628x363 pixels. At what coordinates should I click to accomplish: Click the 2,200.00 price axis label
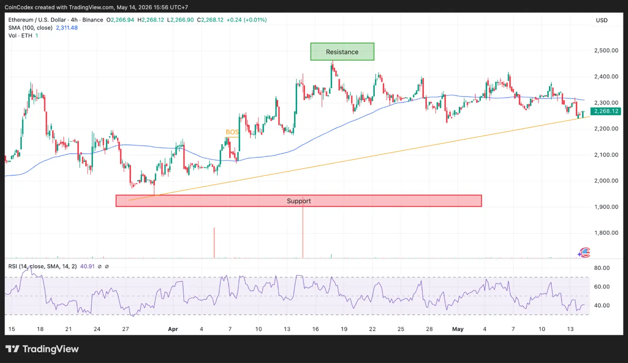(606, 129)
